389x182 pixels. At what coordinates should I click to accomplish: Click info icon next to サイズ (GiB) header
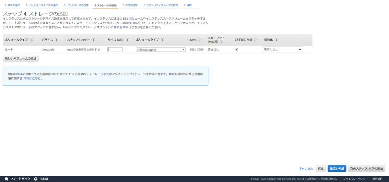[127, 40]
